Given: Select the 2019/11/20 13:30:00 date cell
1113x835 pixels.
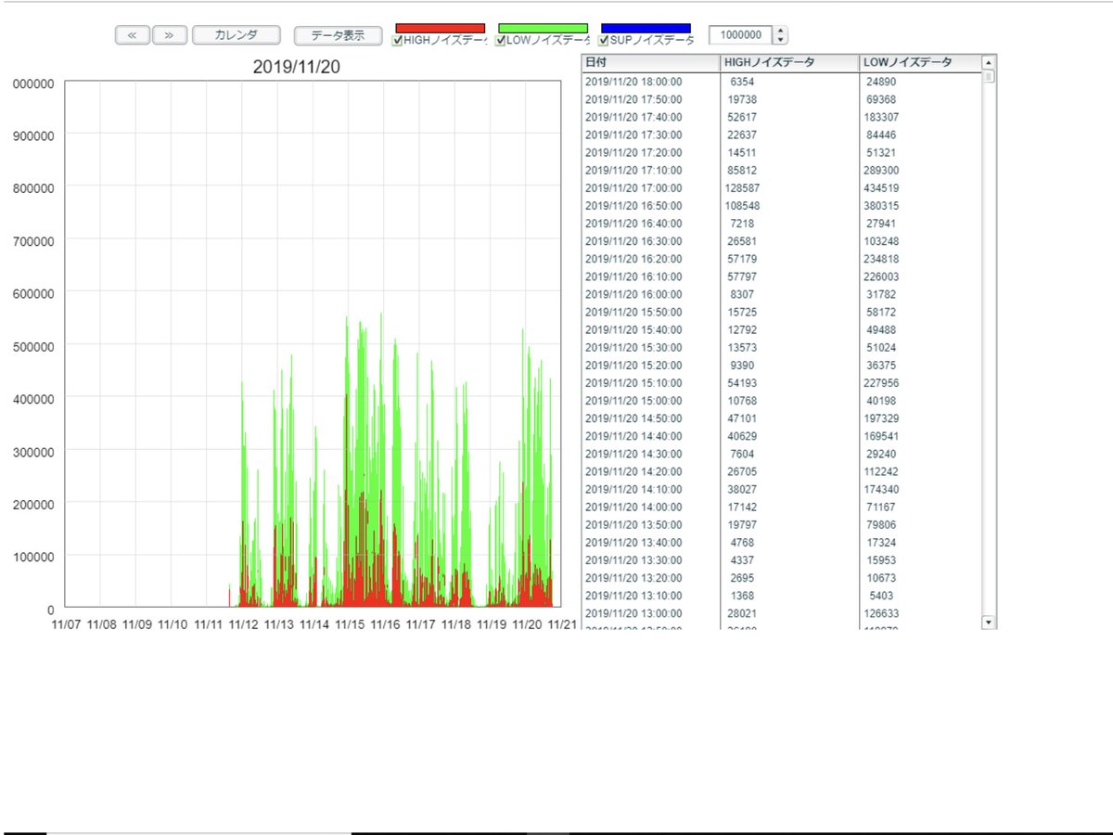Looking at the screenshot, I should pyautogui.click(x=633, y=559).
